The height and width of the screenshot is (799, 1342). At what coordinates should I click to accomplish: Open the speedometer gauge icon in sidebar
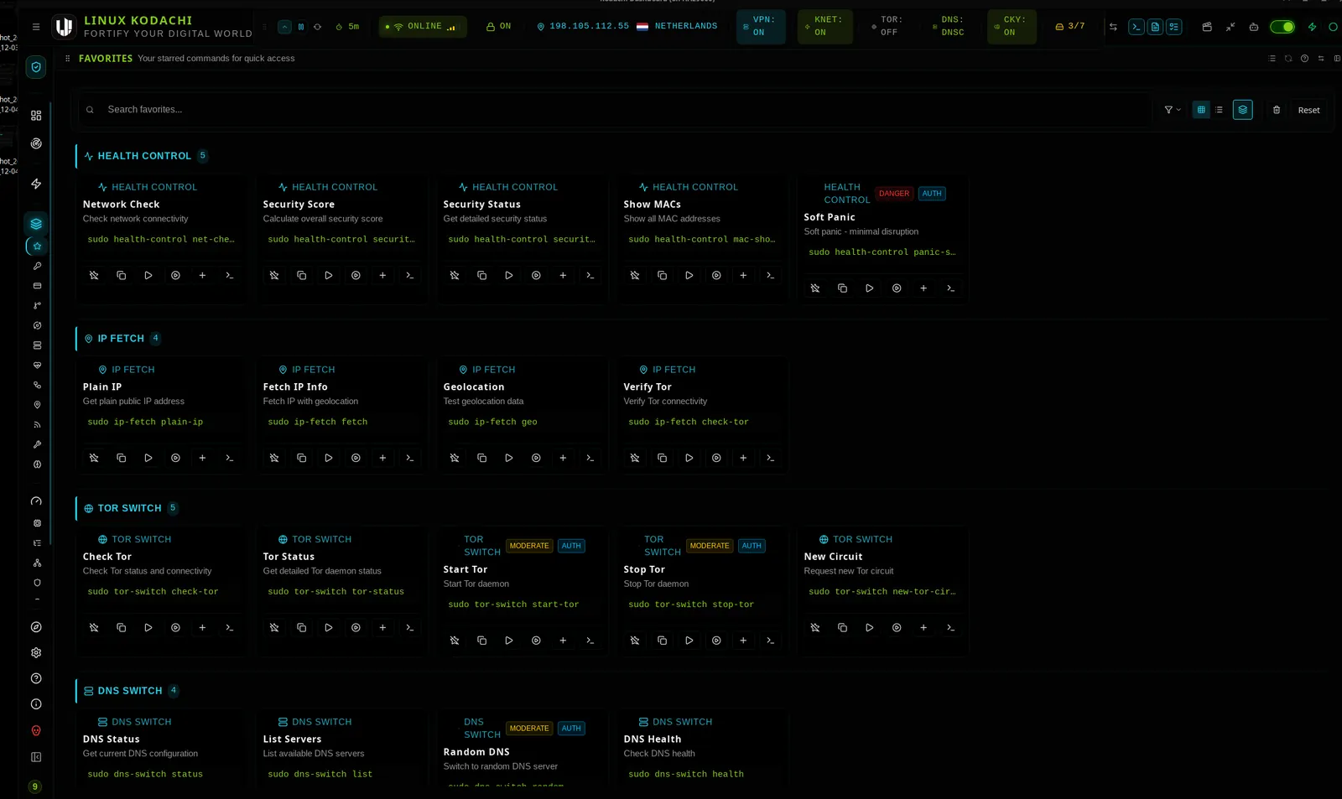[36, 501]
